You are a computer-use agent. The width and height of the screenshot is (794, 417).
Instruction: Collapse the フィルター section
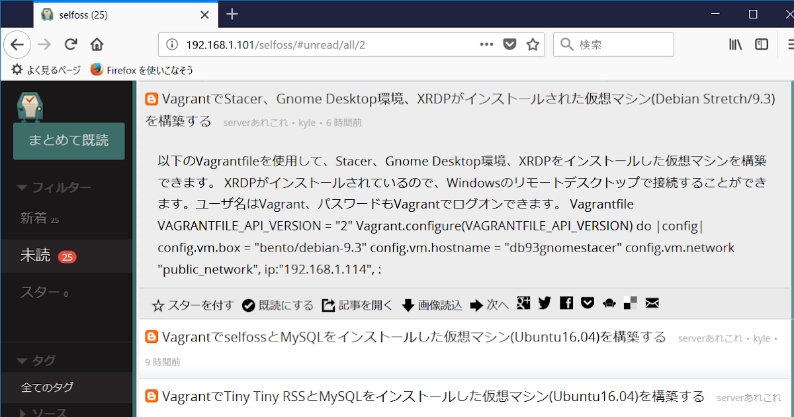click(46, 187)
